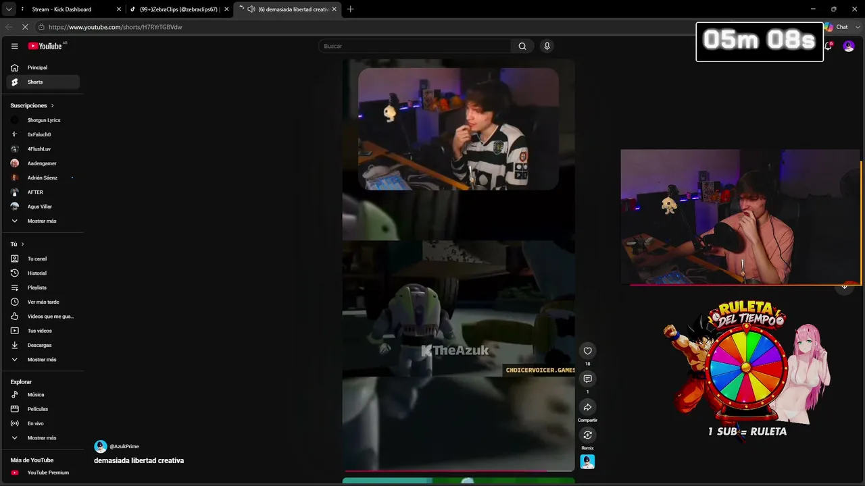Browse Películas in Explorar
The height and width of the screenshot is (486, 865).
tap(43, 409)
